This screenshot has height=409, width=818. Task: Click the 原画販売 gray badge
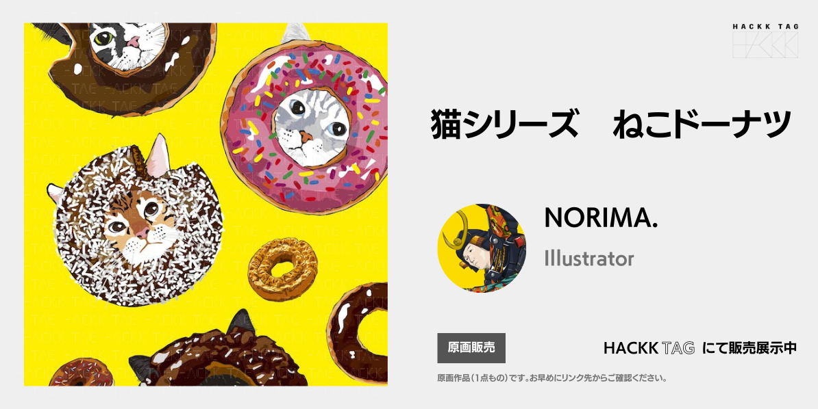(471, 348)
